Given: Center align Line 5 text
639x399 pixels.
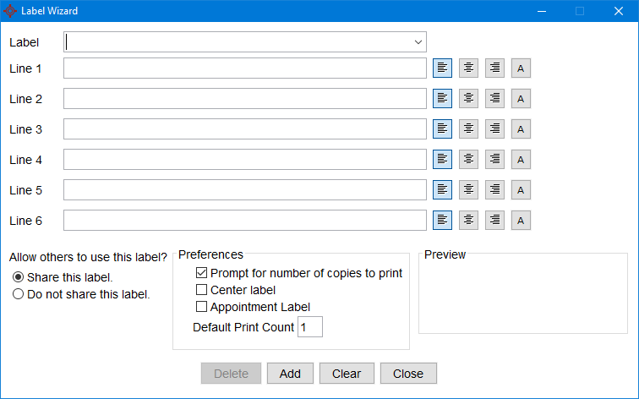Looking at the screenshot, I should (x=469, y=190).
